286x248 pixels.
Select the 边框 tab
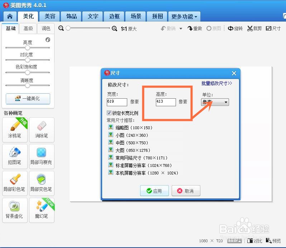(x=114, y=17)
